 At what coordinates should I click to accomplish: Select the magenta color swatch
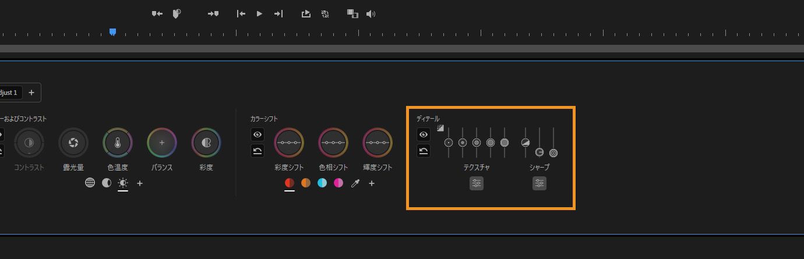coord(338,183)
